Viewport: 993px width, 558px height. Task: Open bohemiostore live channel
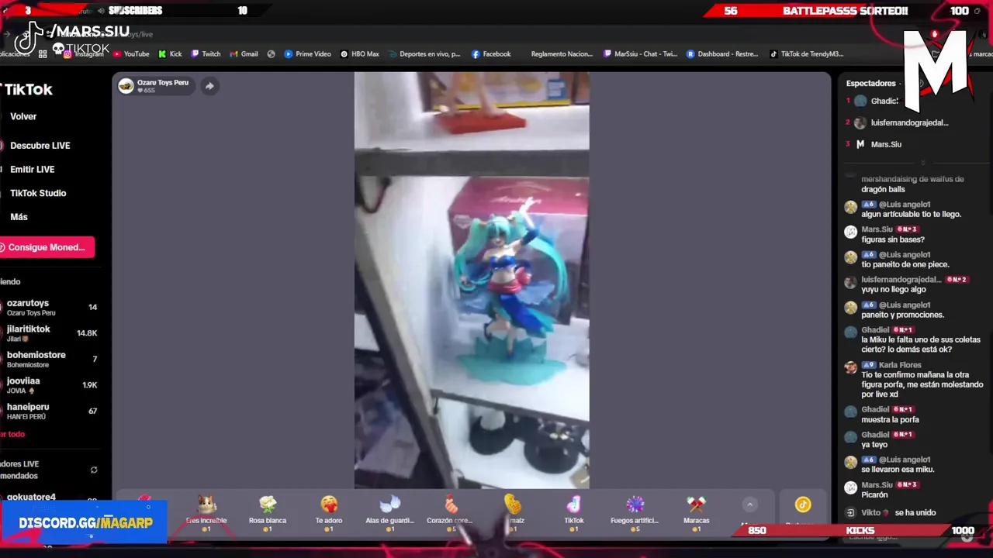[x=51, y=360]
